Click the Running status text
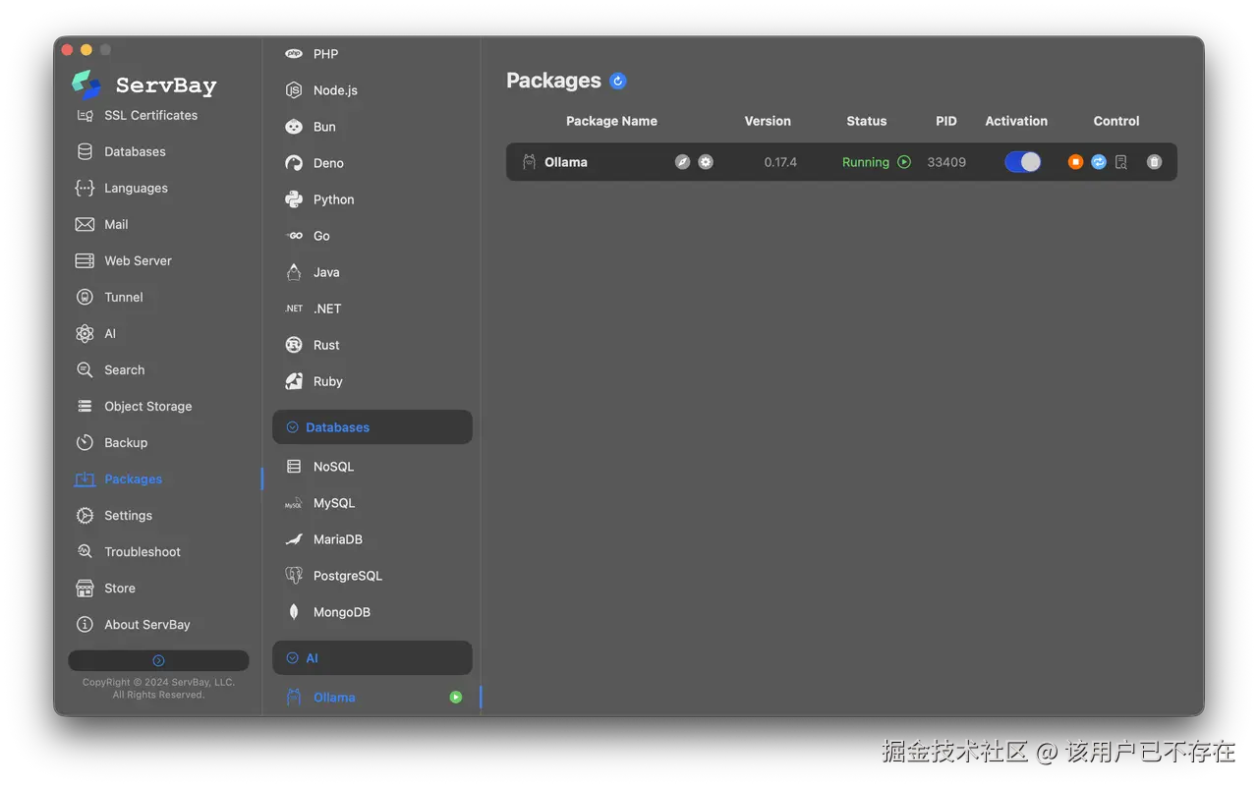This screenshot has width=1258, height=787. (x=866, y=162)
